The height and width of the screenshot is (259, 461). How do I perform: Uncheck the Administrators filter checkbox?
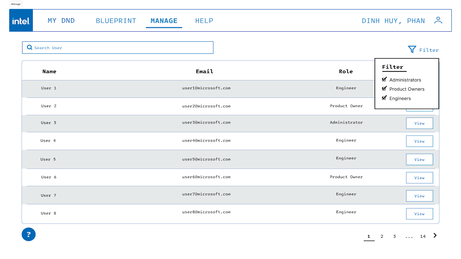384,79
